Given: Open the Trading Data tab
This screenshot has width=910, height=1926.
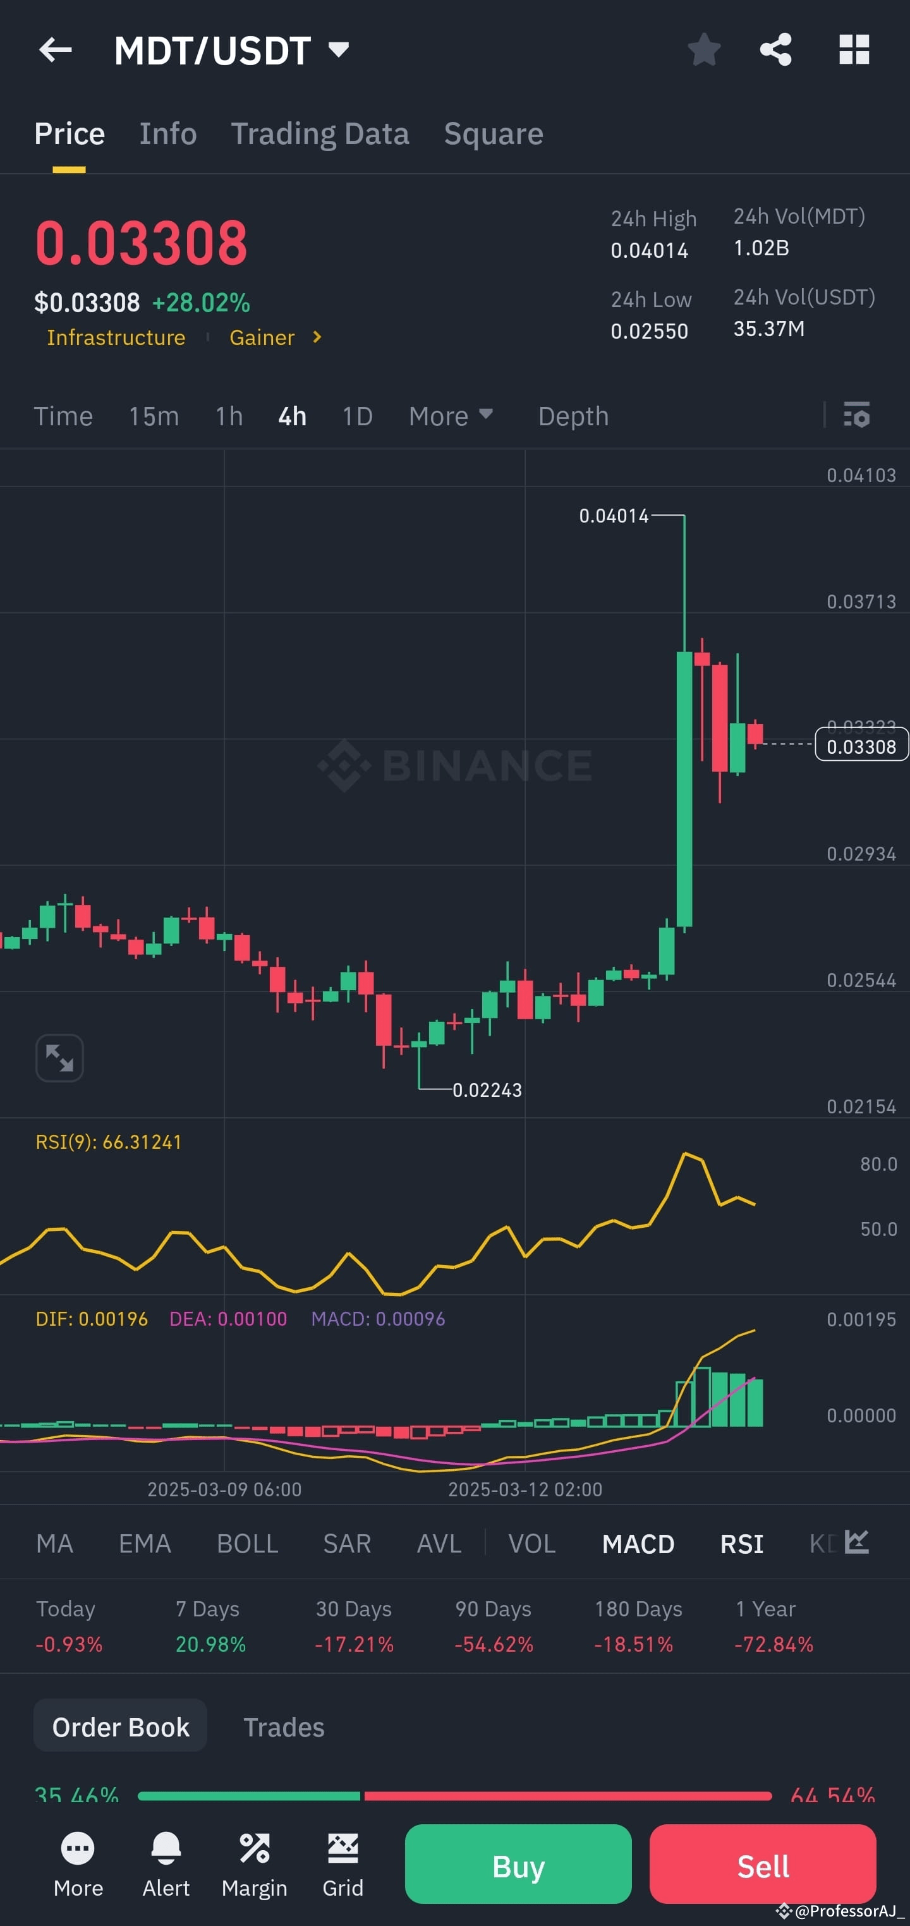Looking at the screenshot, I should (x=320, y=134).
